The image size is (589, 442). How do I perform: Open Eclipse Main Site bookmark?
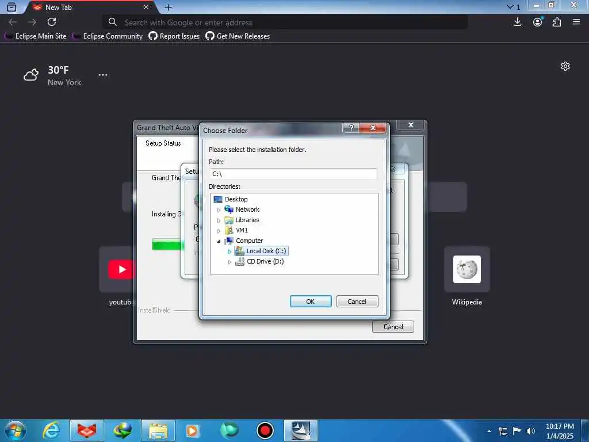pos(36,36)
